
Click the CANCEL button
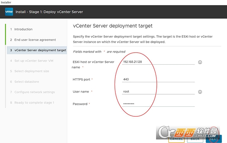pos(176,139)
